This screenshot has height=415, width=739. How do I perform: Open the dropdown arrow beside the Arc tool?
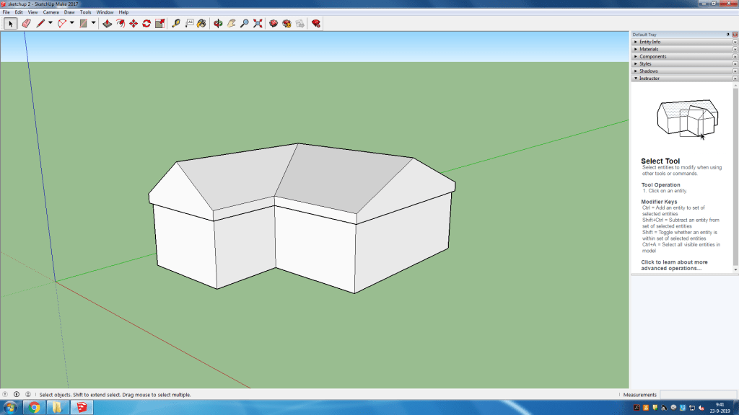pyautogui.click(x=71, y=24)
